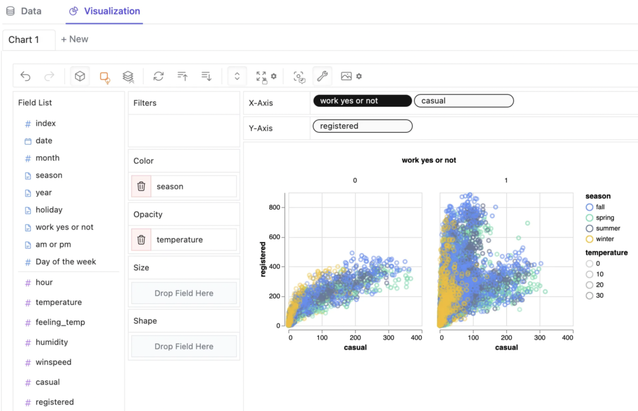Undo the last chart change
638x411 pixels.
coord(25,76)
